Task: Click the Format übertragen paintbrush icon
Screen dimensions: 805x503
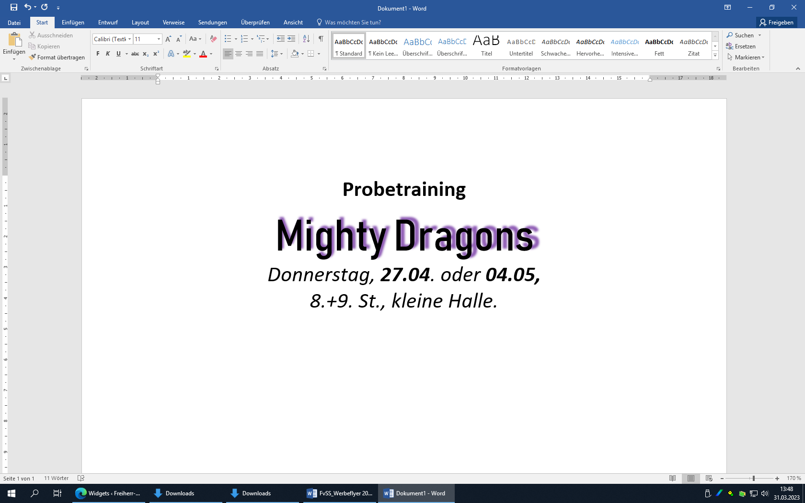Action: pos(33,57)
